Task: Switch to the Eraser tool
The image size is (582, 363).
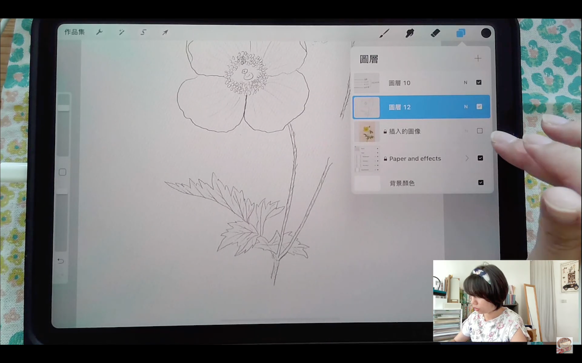Action: [x=435, y=33]
